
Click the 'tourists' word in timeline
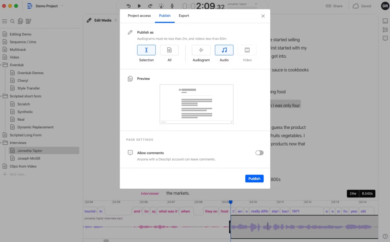pyautogui.click(x=90, y=211)
